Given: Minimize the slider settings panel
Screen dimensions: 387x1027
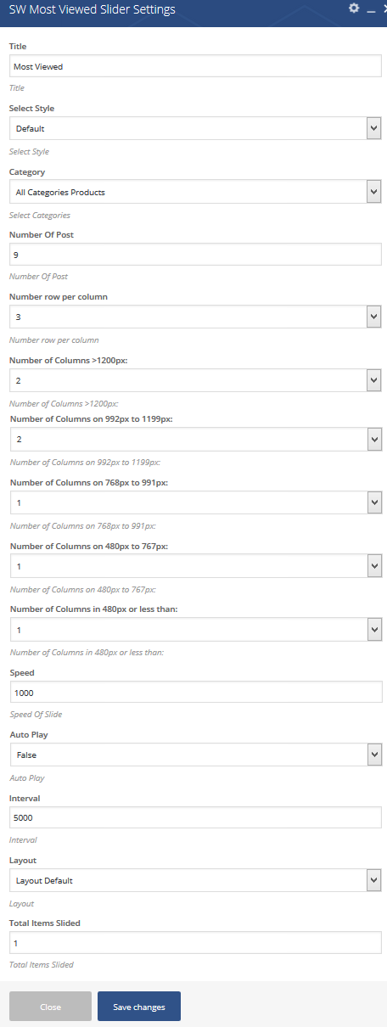Looking at the screenshot, I should click(x=370, y=8).
